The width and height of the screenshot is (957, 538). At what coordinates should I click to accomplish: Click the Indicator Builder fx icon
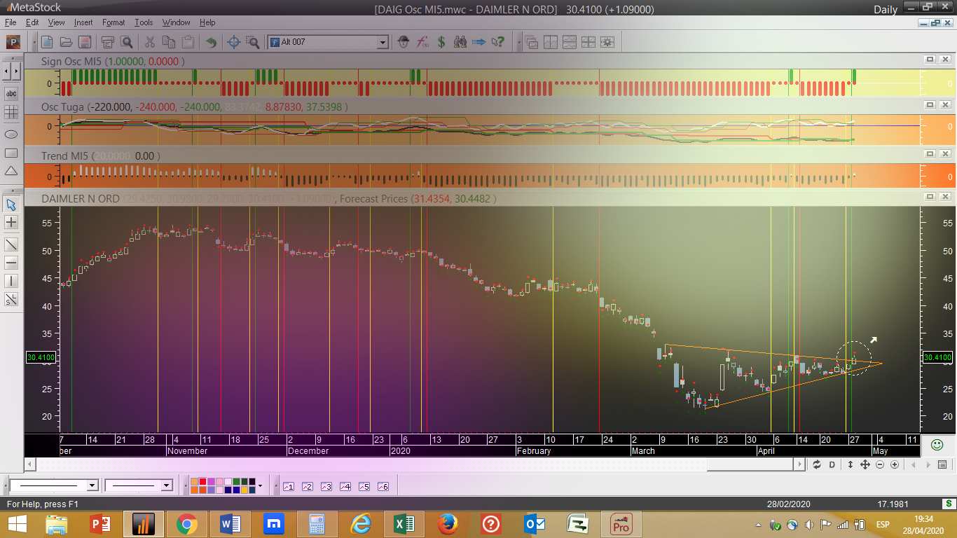(422, 42)
